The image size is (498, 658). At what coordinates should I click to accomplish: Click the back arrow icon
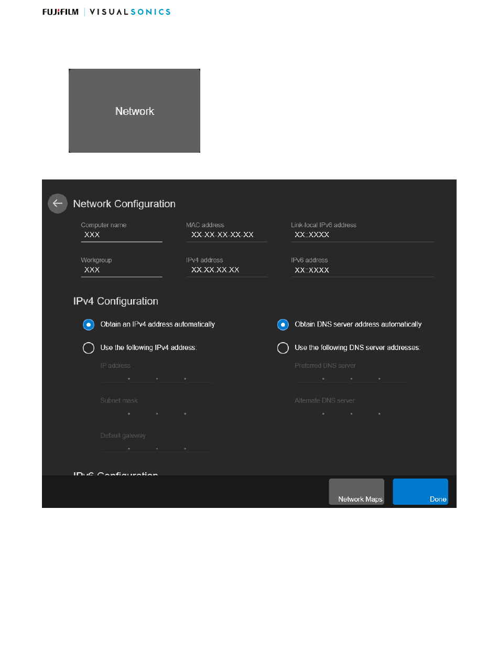click(x=58, y=204)
